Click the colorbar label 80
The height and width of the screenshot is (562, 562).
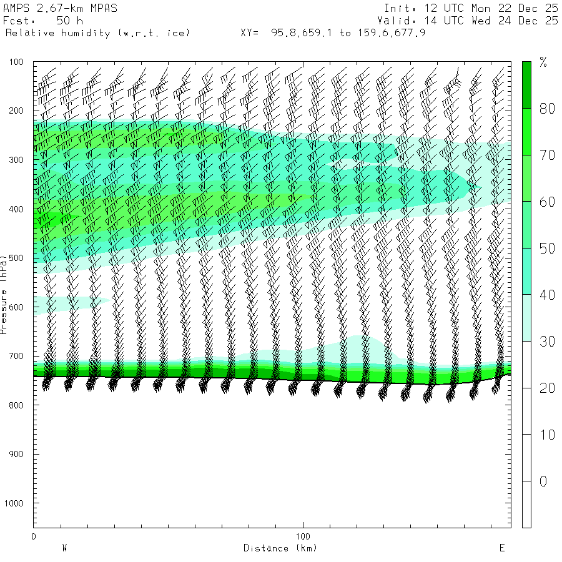tap(547, 108)
